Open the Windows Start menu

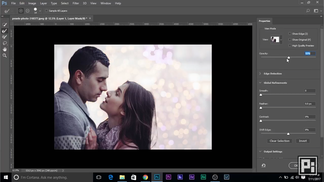(x=6, y=177)
